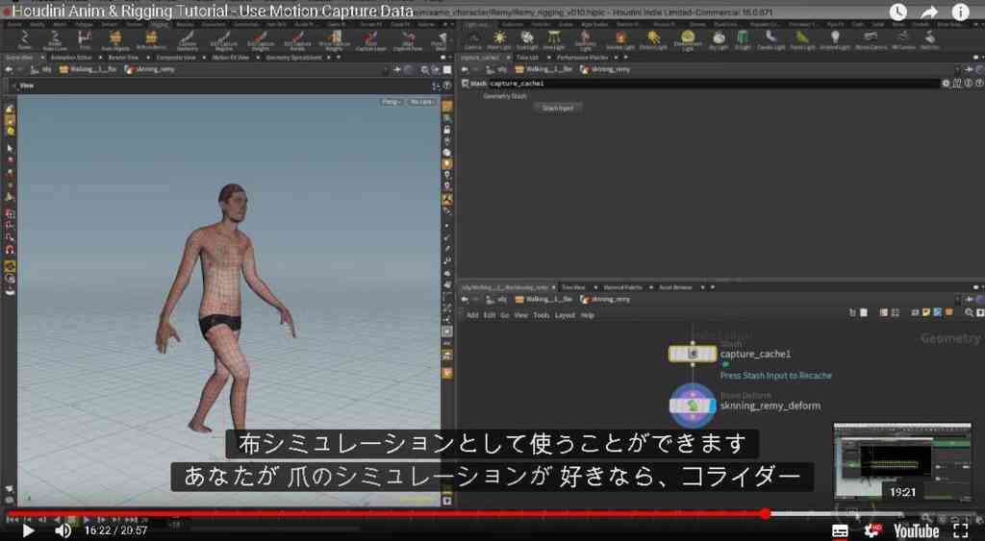Screen dimensions: 985x541
Task: Click the Stash Input button
Action: pyautogui.click(x=558, y=108)
